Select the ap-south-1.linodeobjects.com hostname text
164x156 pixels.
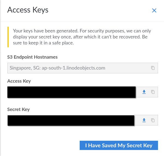73,68
